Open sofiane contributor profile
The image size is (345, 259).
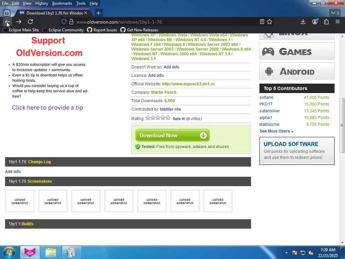[x=266, y=97]
